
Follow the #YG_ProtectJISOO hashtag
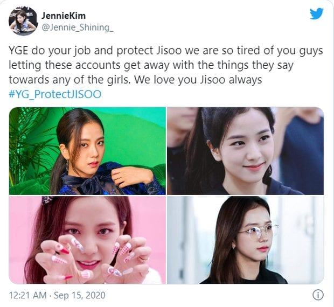55,94
